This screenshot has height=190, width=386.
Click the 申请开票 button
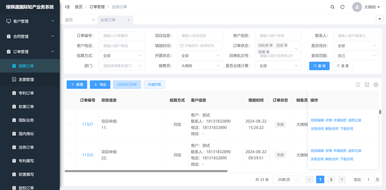154,85
